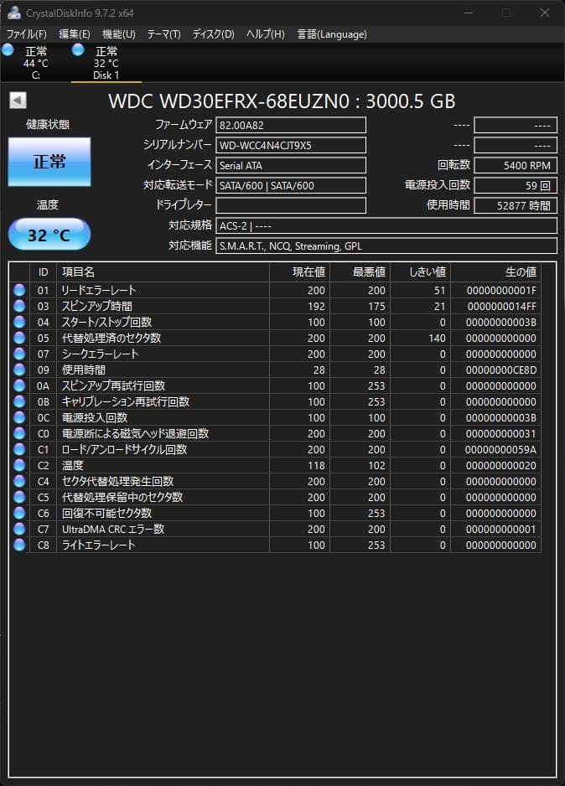565x786 pixels.
Task: Click status orb of 09 使用時間 row
Action: [x=19, y=370]
